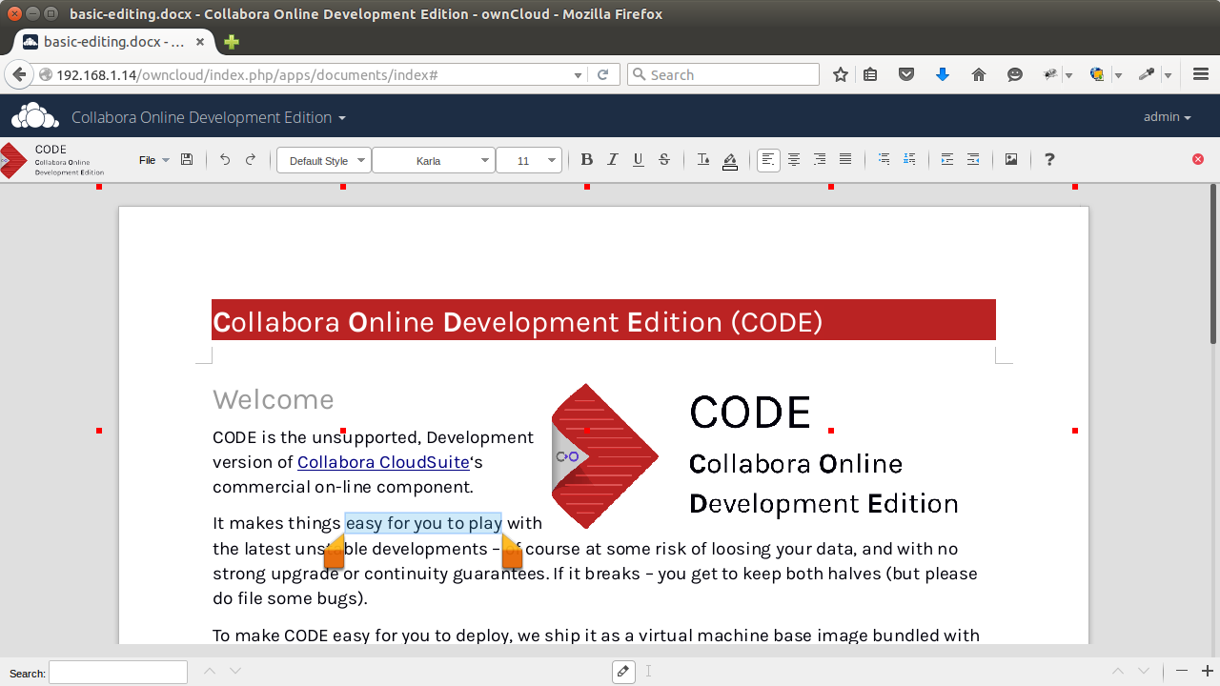Select the basic-editing.docx browser tab
This screenshot has height=686, width=1220.
110,42
